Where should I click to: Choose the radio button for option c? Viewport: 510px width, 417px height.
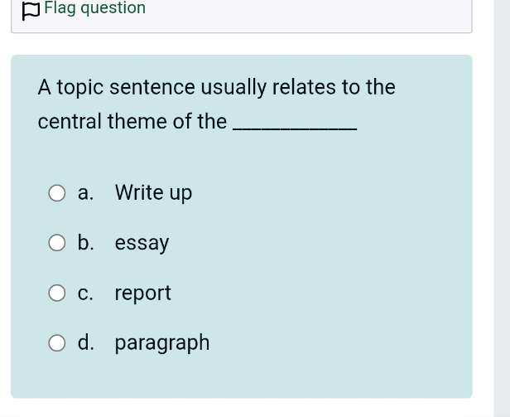(57, 293)
